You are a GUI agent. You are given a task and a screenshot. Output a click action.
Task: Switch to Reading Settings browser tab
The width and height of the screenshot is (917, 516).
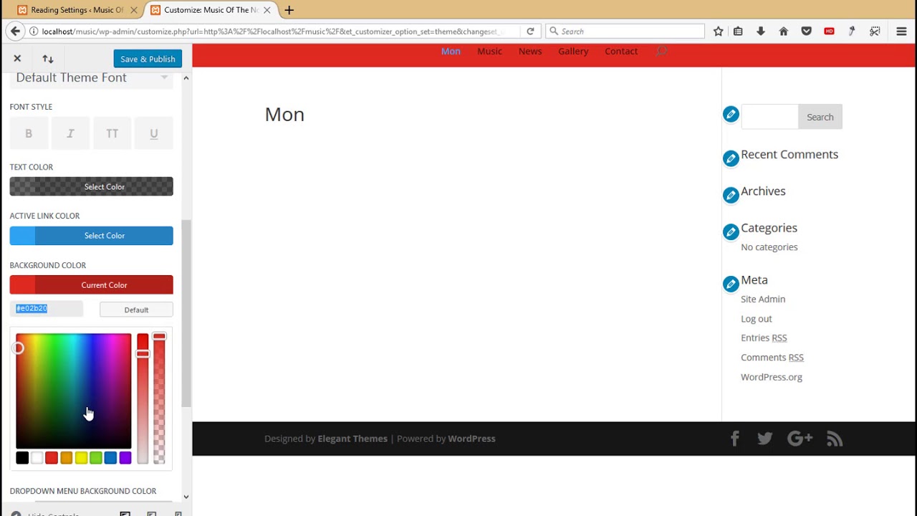pyautogui.click(x=77, y=10)
